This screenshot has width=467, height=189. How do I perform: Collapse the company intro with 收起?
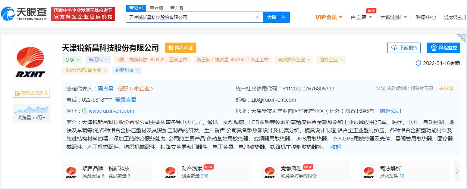[336, 147]
